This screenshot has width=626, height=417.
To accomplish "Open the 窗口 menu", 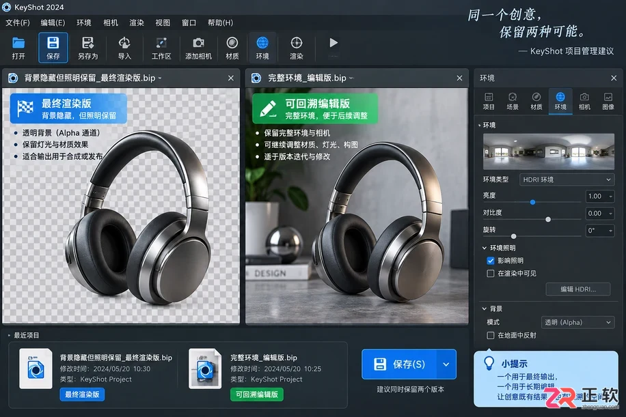I will tap(189, 23).
